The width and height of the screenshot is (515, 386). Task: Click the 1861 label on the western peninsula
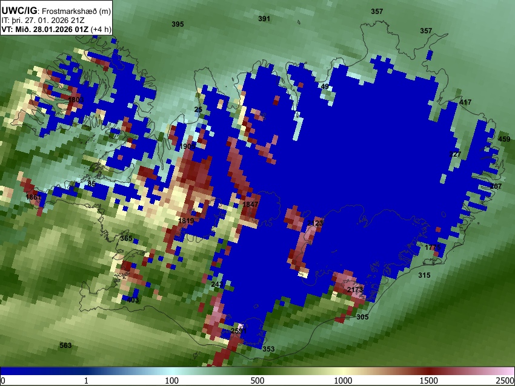pyautogui.click(x=33, y=197)
